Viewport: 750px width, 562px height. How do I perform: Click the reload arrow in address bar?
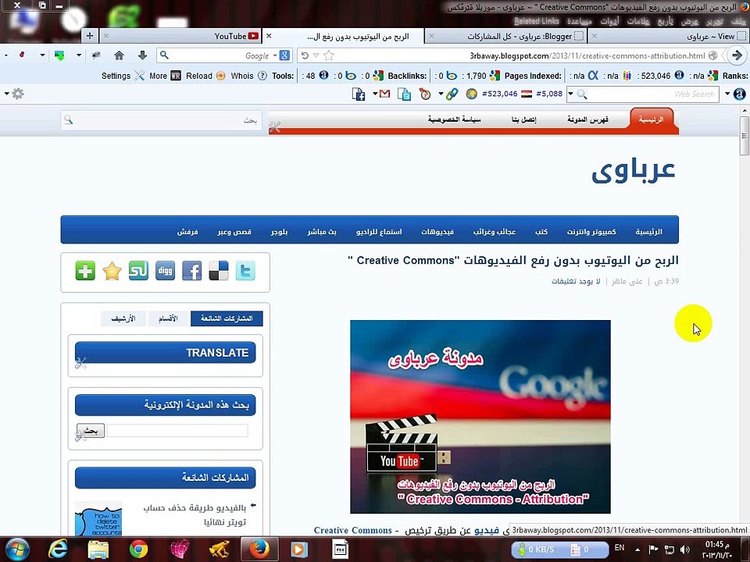(305, 55)
